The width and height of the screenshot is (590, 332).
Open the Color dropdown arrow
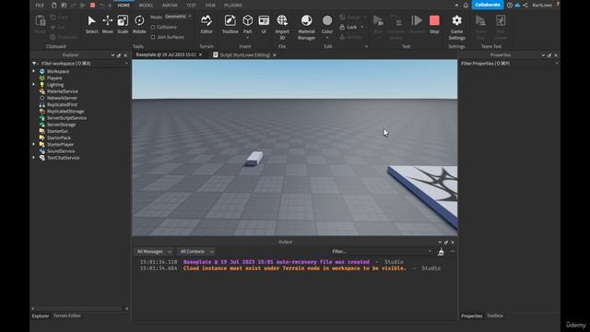click(x=327, y=38)
